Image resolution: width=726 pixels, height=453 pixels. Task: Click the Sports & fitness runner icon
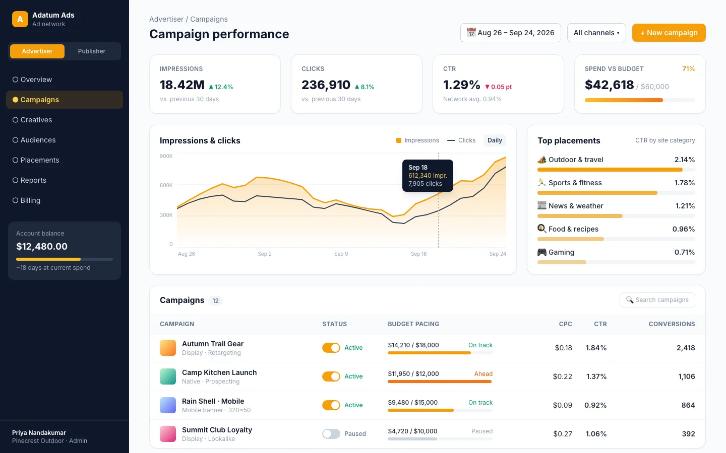pos(542,183)
